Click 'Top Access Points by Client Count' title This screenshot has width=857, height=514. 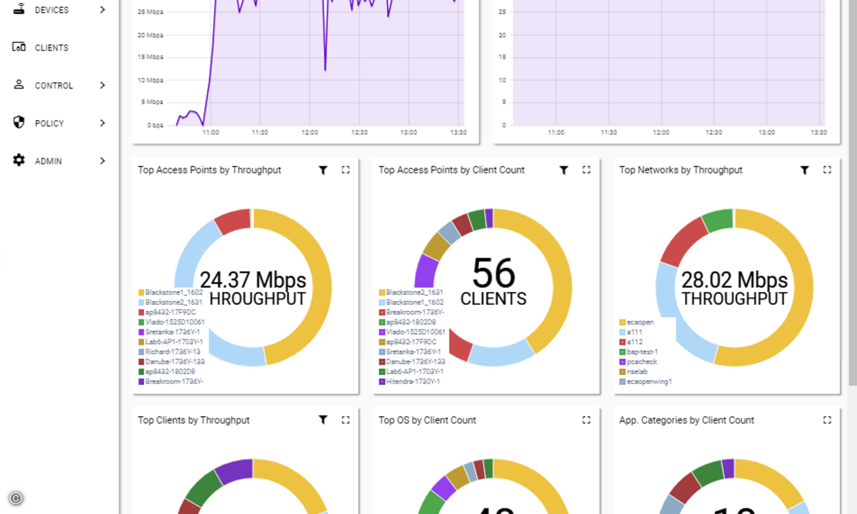tap(451, 170)
